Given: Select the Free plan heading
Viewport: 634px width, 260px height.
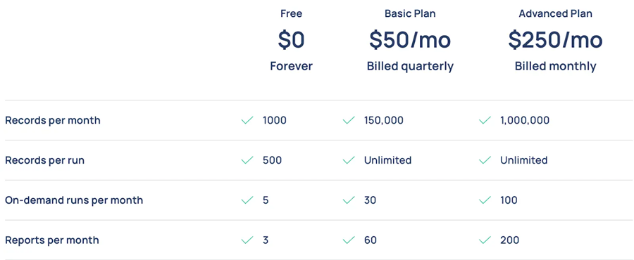Looking at the screenshot, I should click(291, 14).
